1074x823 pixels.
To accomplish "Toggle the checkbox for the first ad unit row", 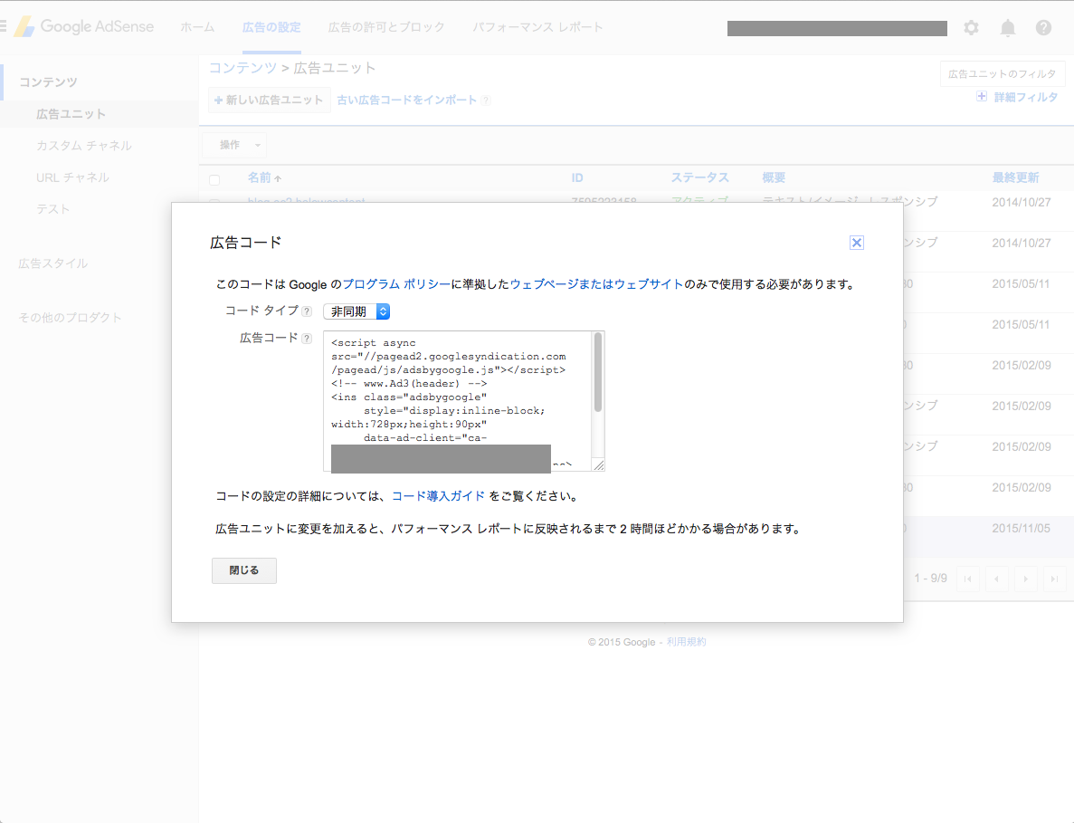I will (214, 203).
